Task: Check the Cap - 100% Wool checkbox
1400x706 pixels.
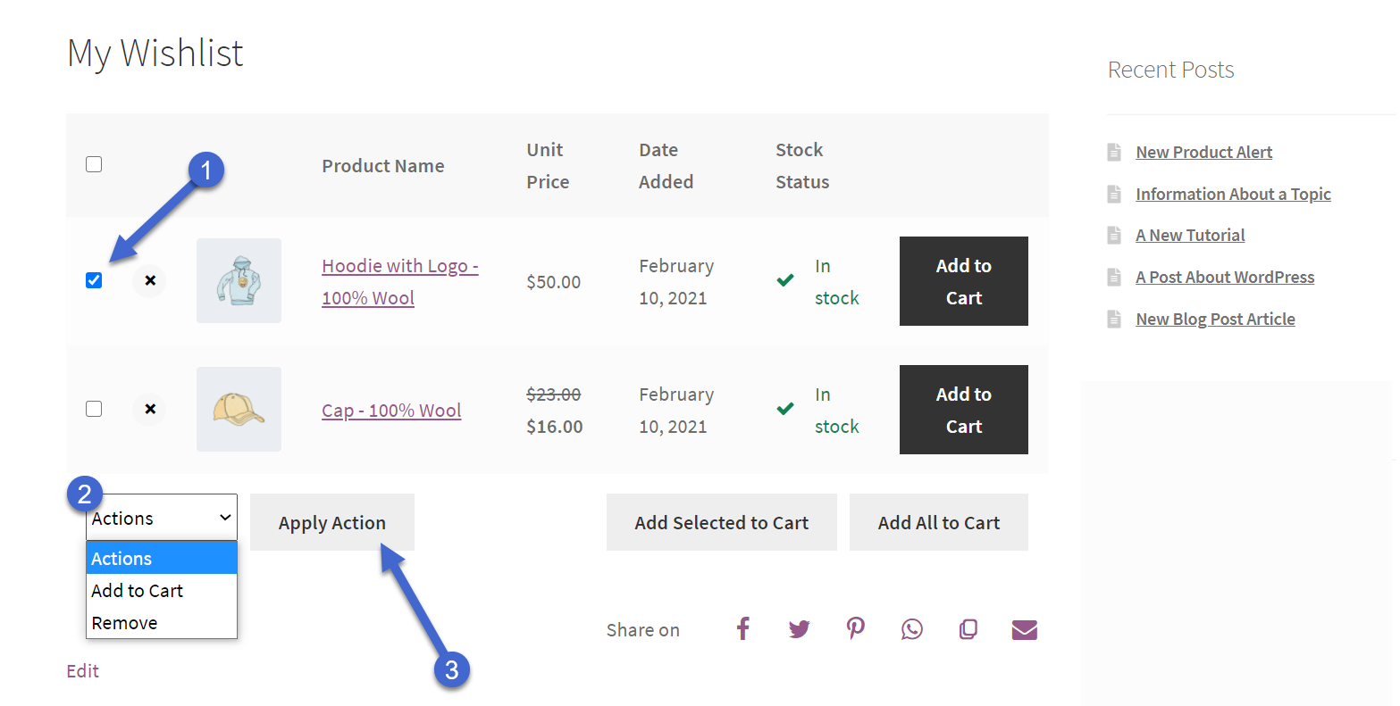Action: click(94, 409)
